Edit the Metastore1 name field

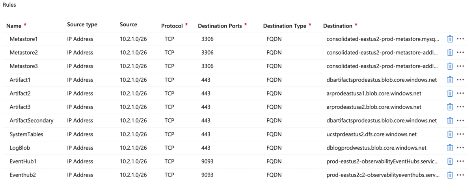click(x=23, y=39)
